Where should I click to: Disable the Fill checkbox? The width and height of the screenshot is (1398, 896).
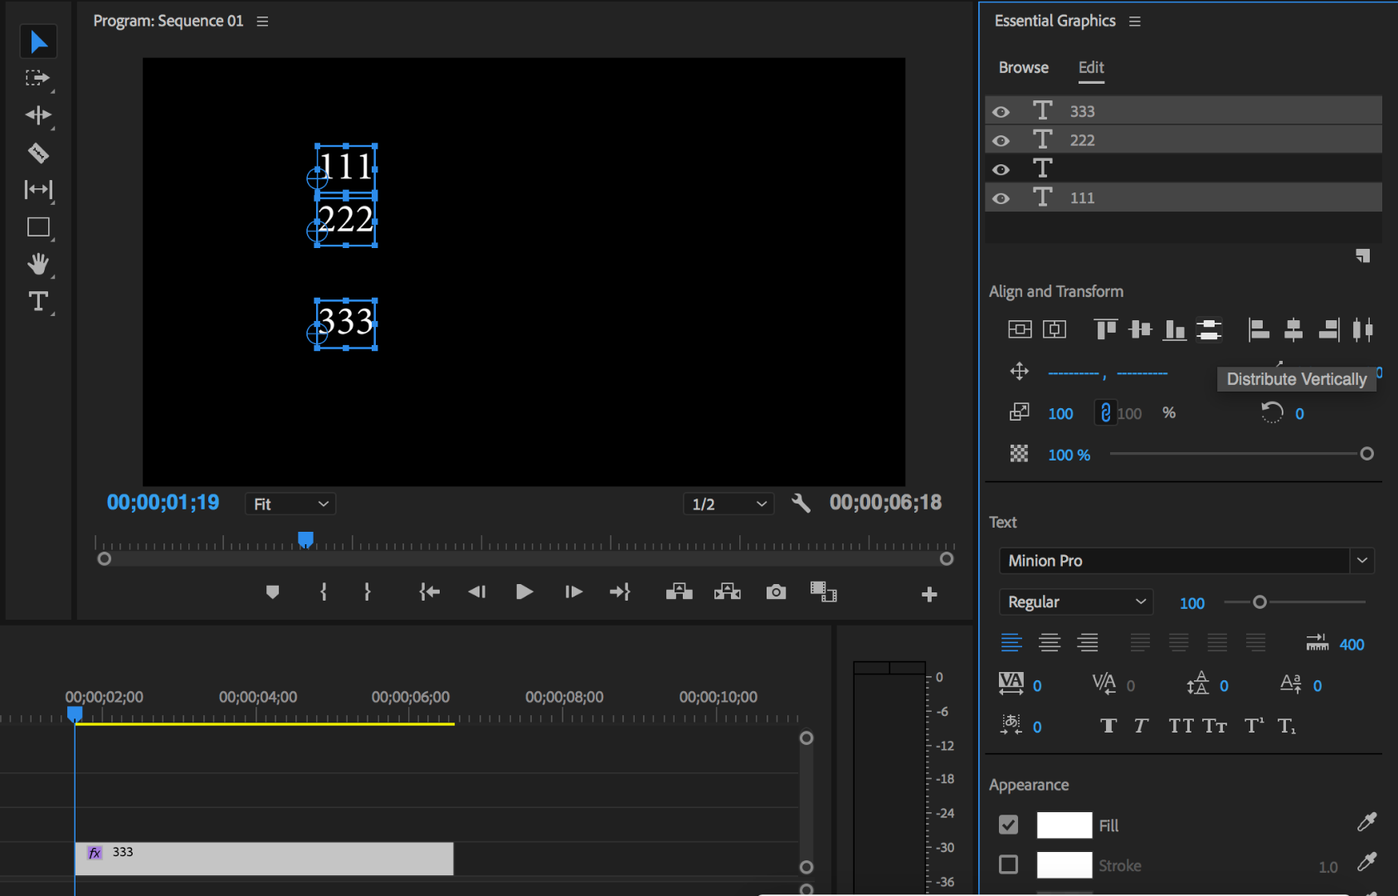pyautogui.click(x=1008, y=825)
